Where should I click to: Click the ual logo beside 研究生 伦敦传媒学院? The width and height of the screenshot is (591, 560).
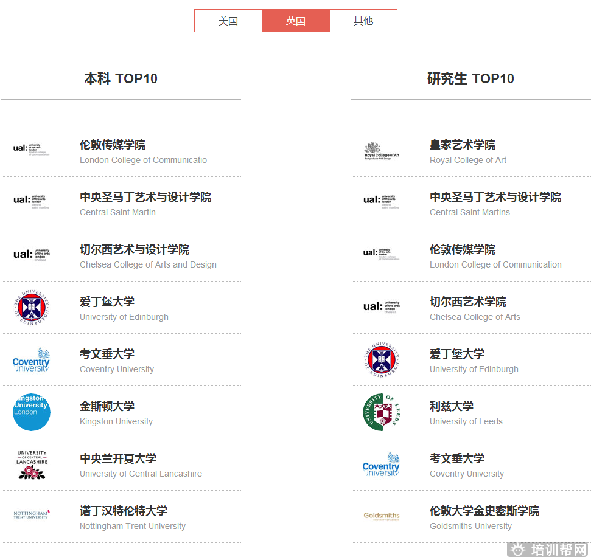coord(381,254)
